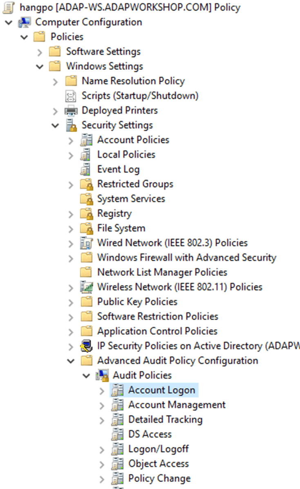Screen dimensions: 300x489
Task: Click the IP Security Policies icon
Action: click(86, 346)
